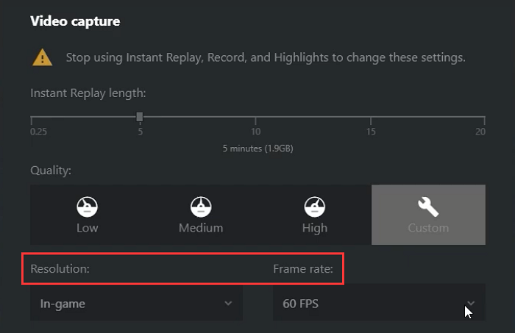Click the Instant Replay length label
Screen dimensions: 515x333
(x=88, y=93)
